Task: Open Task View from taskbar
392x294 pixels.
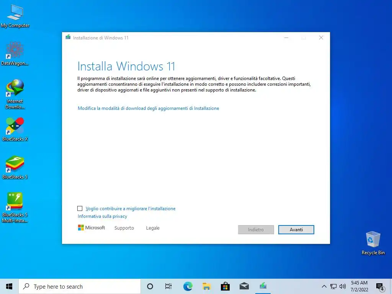Action: tap(168, 286)
